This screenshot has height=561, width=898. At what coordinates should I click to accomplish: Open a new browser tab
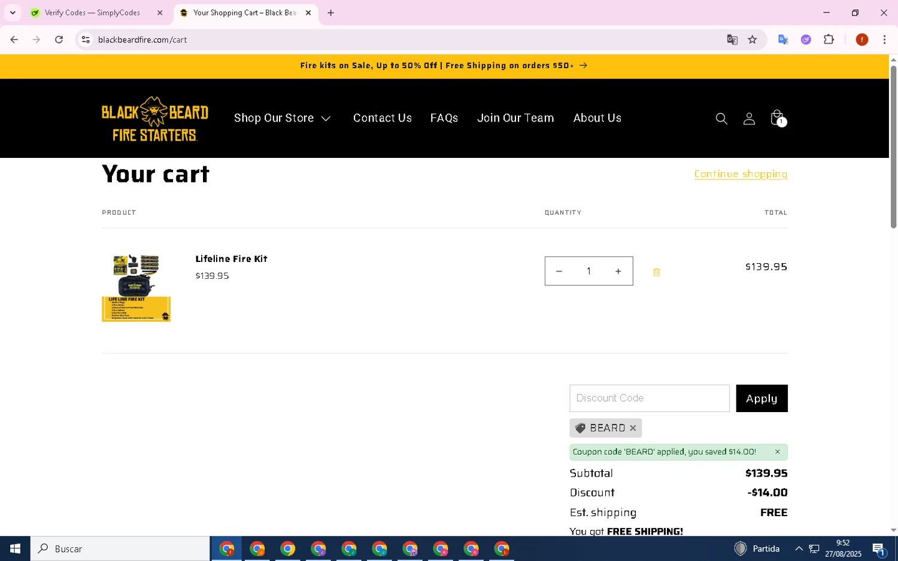[330, 13]
